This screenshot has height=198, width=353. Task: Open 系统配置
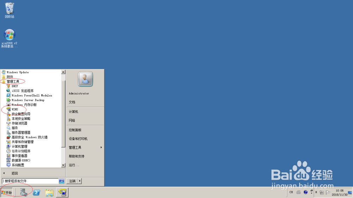click(x=18, y=165)
